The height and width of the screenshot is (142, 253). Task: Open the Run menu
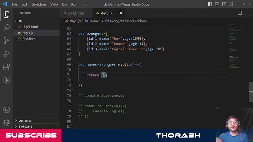(x=74, y=4)
